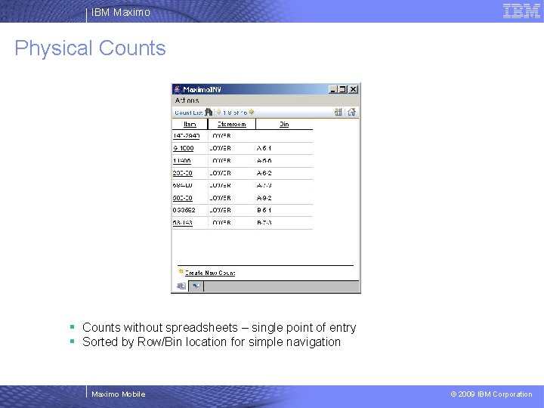Click bin value A-7-3
Image resolution: width=544 pixels, height=408 pixels.
[x=264, y=186]
